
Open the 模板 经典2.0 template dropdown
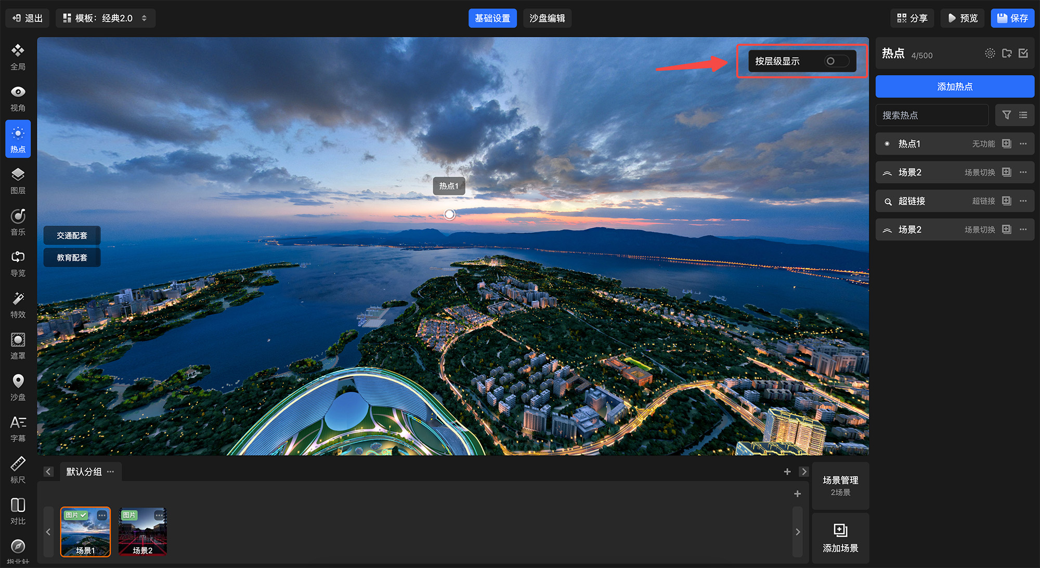pyautogui.click(x=106, y=18)
